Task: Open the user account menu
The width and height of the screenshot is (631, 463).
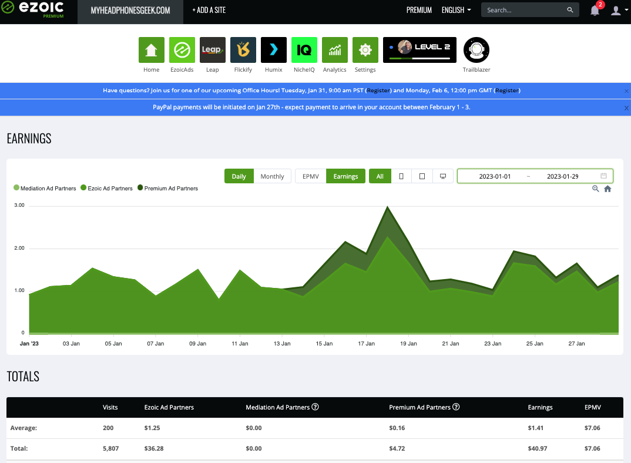Action: 618,11
